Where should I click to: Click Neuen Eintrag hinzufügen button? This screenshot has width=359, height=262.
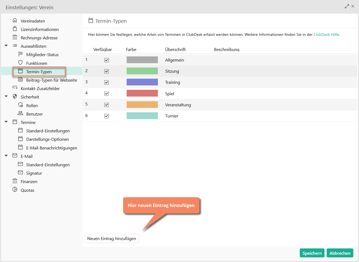[x=112, y=238]
